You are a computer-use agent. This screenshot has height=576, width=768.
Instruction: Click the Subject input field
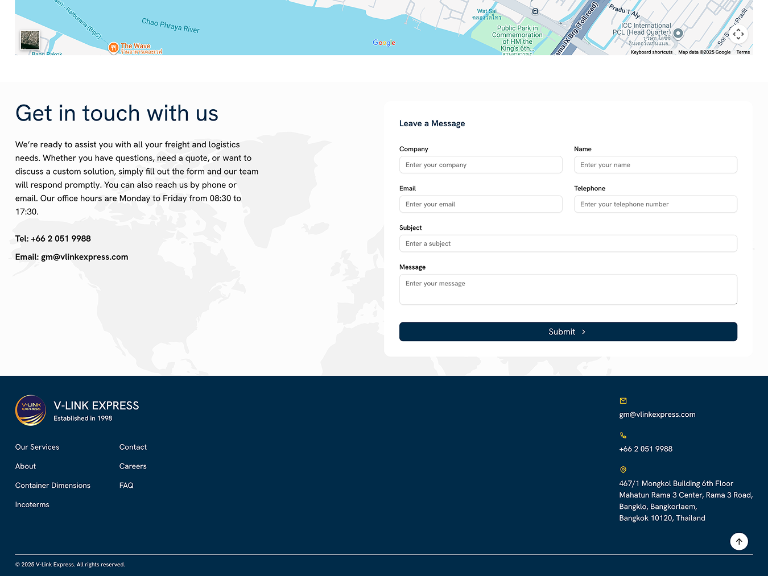coord(568,243)
